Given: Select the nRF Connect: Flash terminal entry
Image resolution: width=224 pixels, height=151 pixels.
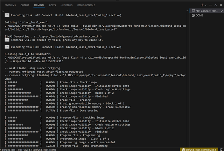Looking at the screenshot, I should click(x=207, y=11).
